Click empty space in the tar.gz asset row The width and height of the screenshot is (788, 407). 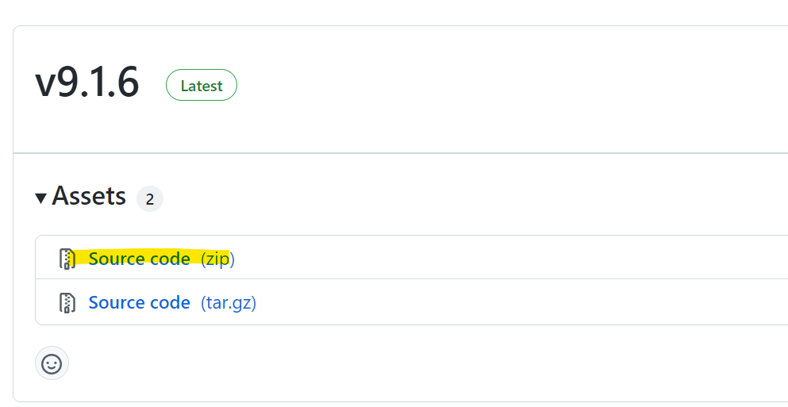(502, 302)
